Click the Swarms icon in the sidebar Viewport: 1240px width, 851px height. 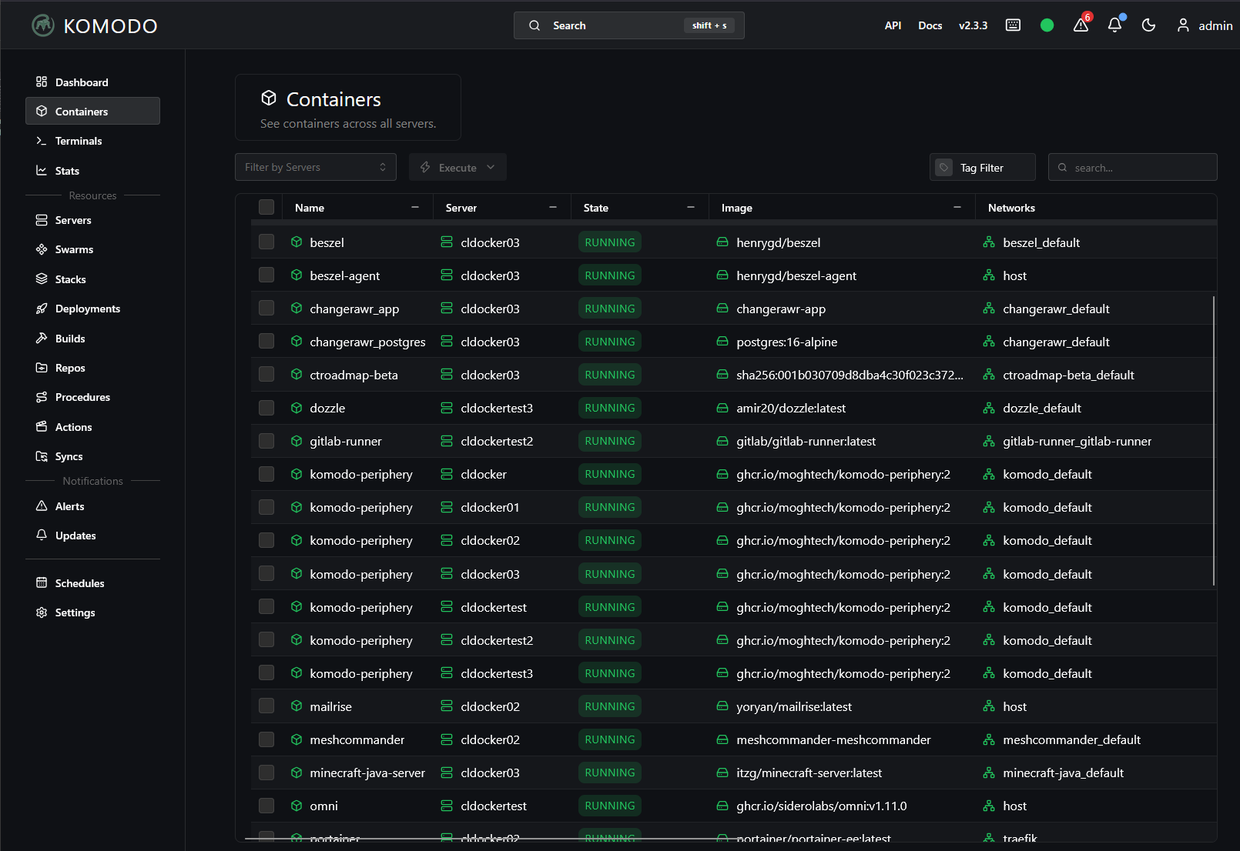pos(42,249)
